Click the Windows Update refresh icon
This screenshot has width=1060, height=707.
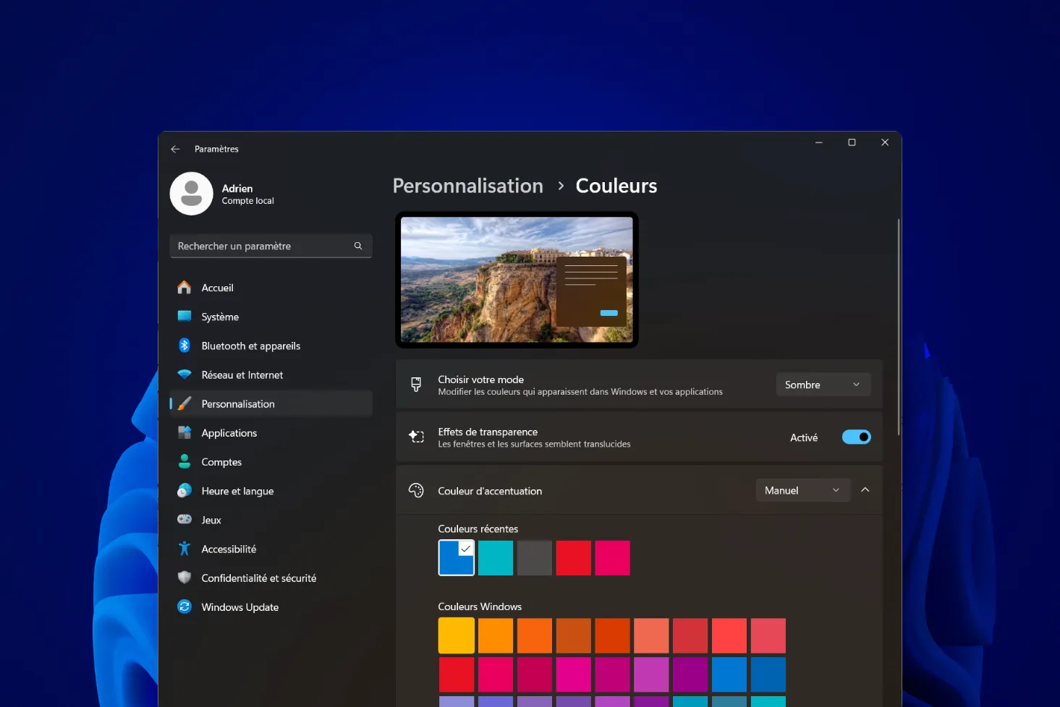click(185, 607)
